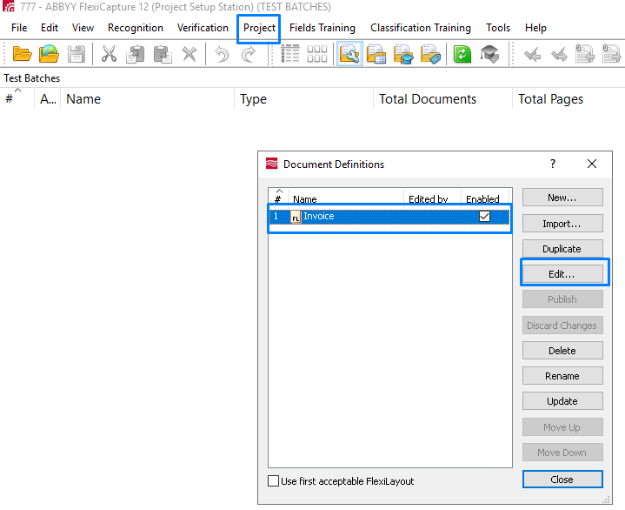The height and width of the screenshot is (510, 625).
Task: Click the Cut scissors icon
Action: [x=109, y=54]
